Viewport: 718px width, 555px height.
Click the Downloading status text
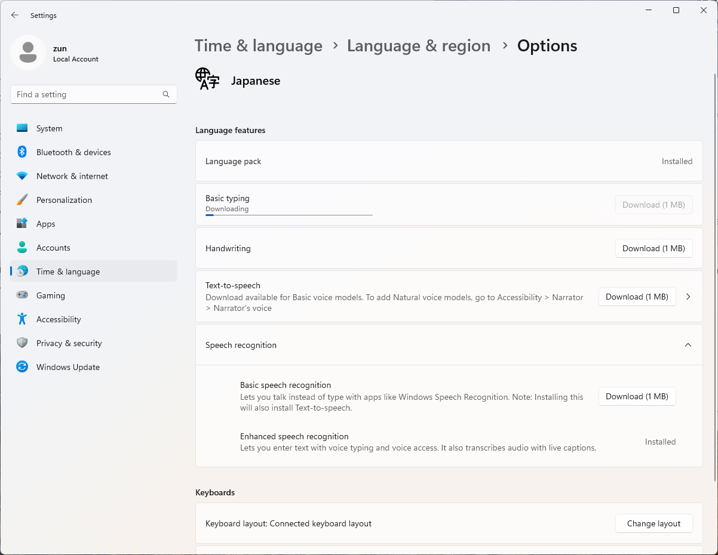tap(227, 209)
